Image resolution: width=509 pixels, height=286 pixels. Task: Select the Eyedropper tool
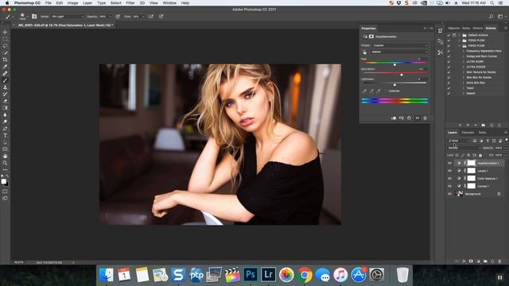[5, 67]
